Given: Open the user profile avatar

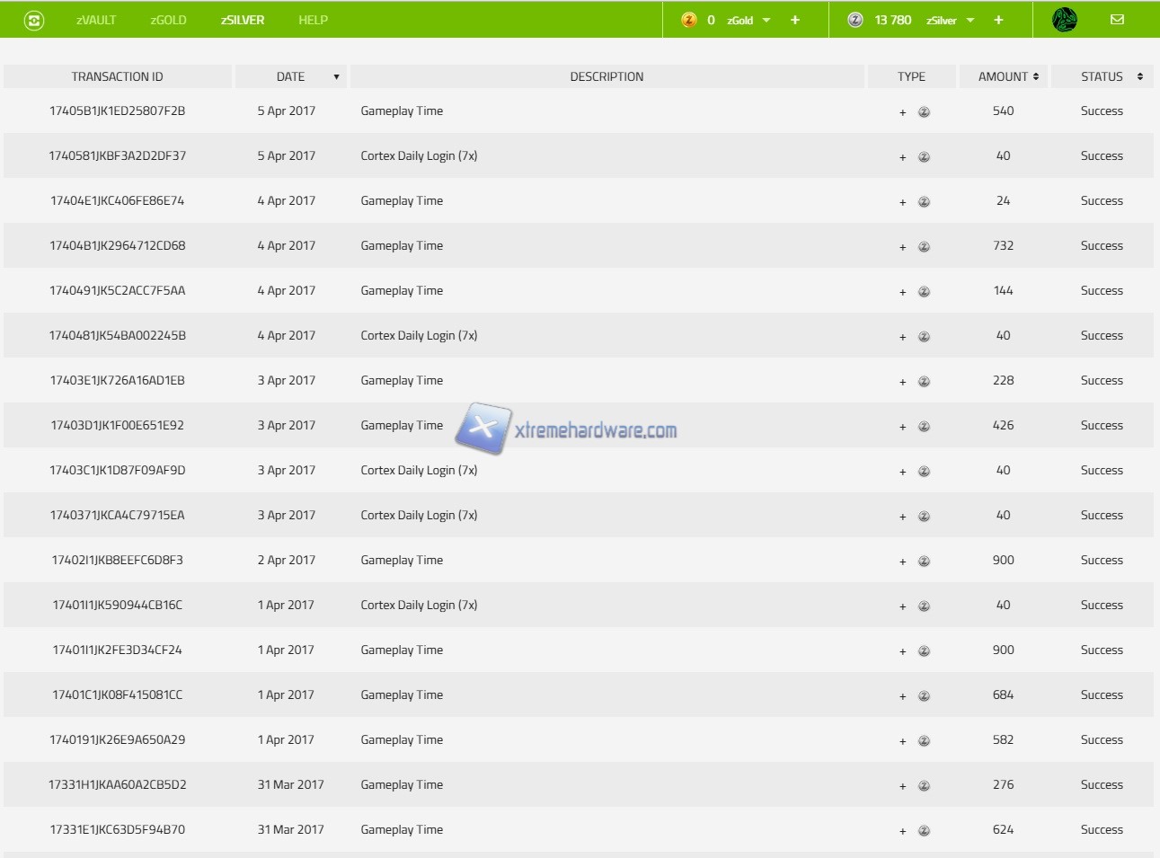Looking at the screenshot, I should click(x=1065, y=20).
